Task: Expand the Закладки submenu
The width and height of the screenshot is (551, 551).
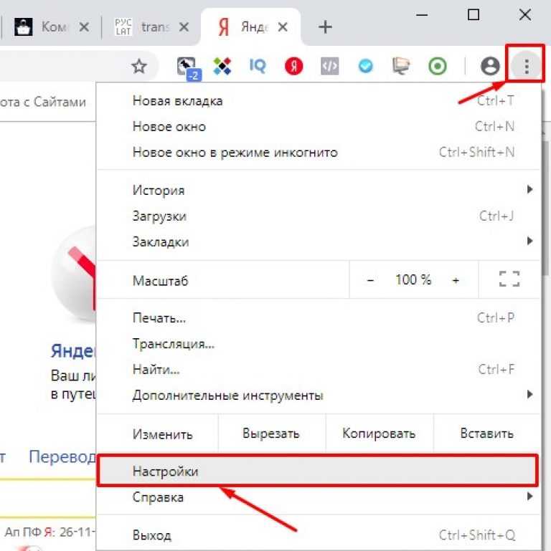Action: coord(319,241)
